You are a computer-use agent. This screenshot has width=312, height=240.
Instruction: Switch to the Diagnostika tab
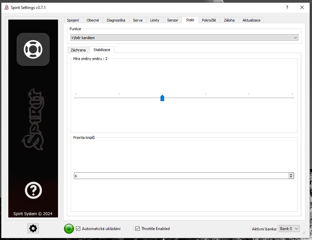point(116,20)
